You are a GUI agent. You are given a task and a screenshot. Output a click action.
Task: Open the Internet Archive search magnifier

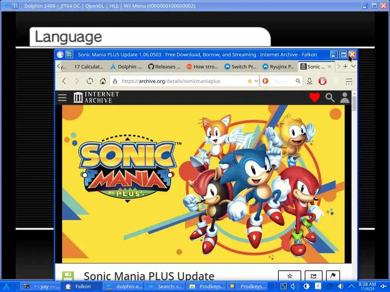330,98
